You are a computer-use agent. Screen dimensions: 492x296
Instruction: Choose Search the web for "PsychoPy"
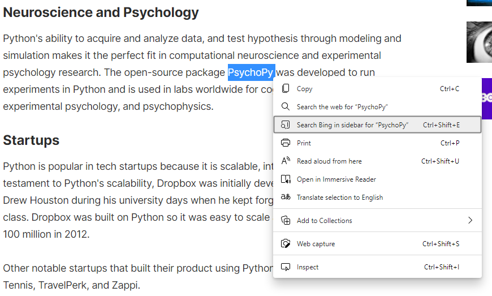(x=342, y=107)
